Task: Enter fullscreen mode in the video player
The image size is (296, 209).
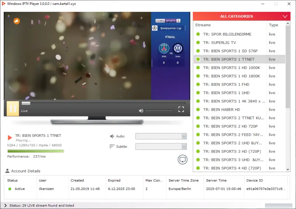Action: click(181, 109)
